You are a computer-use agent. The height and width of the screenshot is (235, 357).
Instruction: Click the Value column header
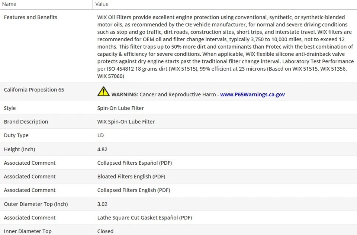point(102,4)
